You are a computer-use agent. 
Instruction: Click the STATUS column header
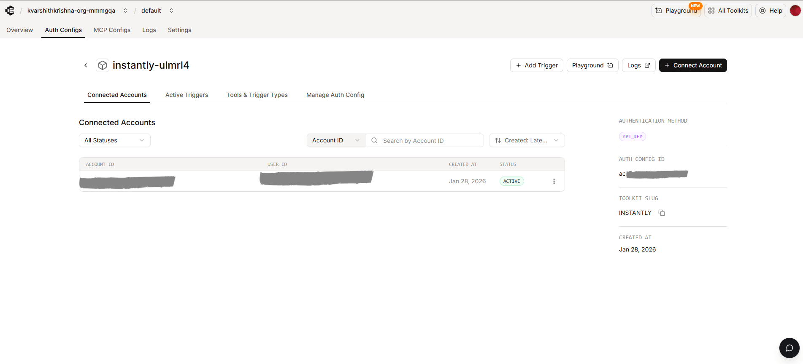point(508,164)
